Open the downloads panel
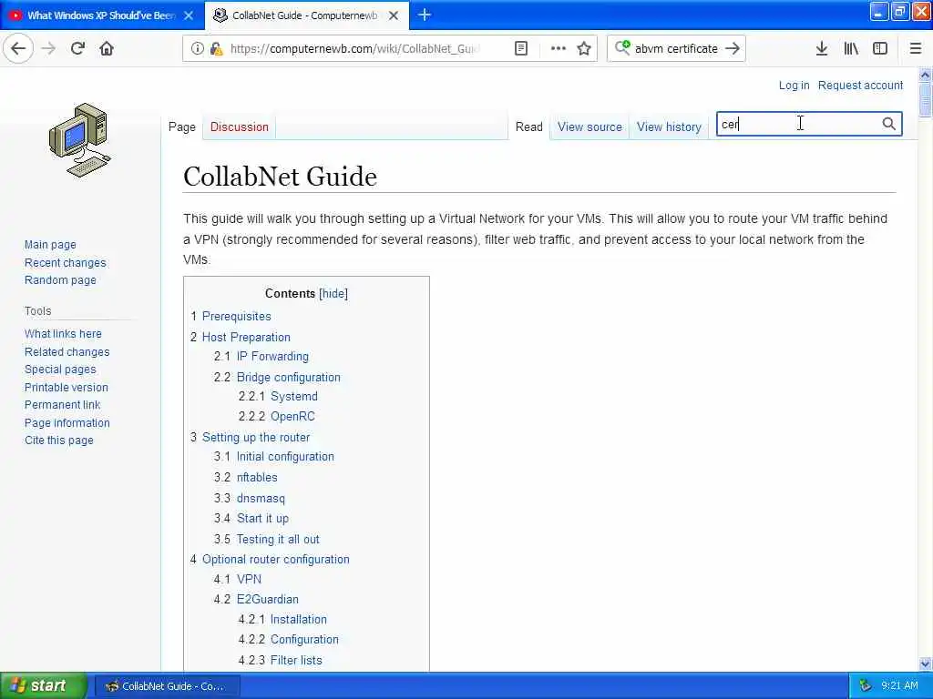This screenshot has width=933, height=699. pyautogui.click(x=822, y=48)
